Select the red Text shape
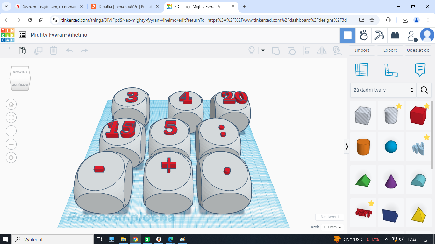The width and height of the screenshot is (435, 244). [x=363, y=213]
